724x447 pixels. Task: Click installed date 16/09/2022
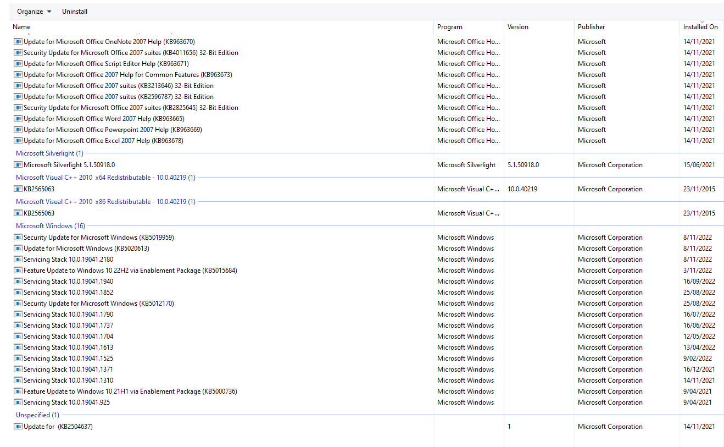(699, 282)
